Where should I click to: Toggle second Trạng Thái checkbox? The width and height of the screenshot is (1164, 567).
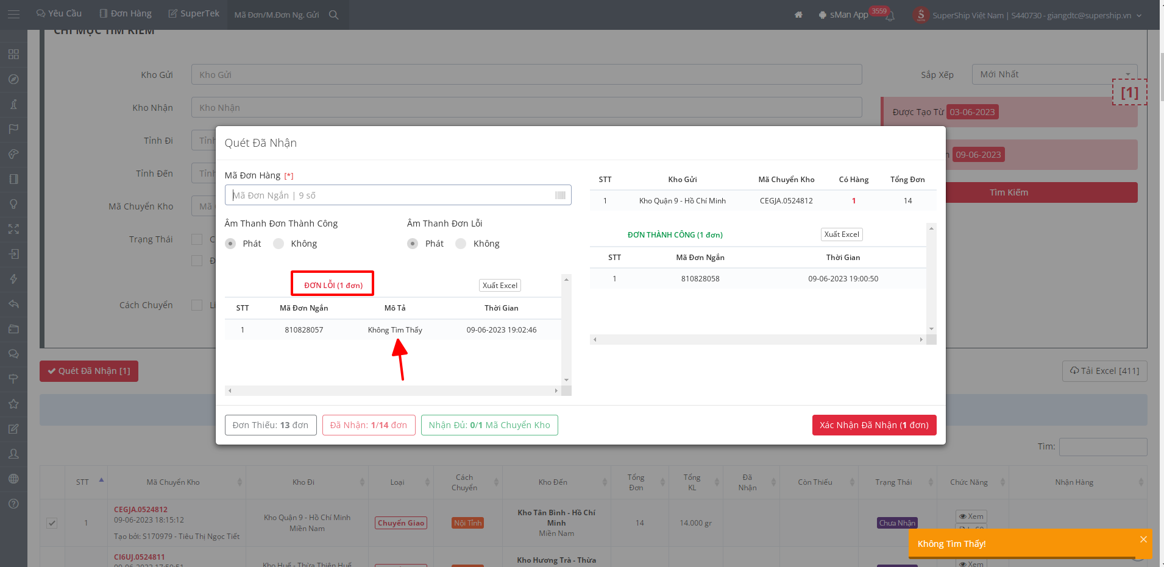pos(197,261)
